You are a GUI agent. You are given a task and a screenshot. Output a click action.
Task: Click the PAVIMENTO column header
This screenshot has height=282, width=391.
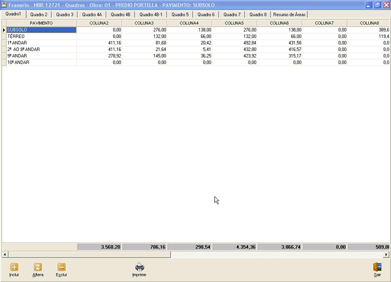click(41, 23)
